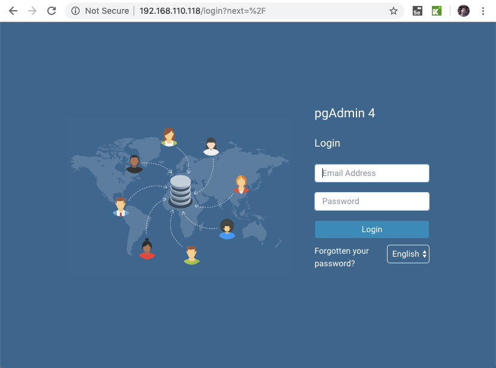Click the forward navigation arrow
This screenshot has width=496, height=368.
click(x=32, y=11)
